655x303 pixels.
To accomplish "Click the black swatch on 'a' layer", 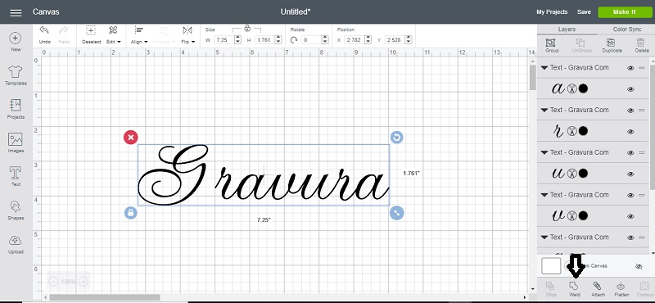I will coord(584,88).
